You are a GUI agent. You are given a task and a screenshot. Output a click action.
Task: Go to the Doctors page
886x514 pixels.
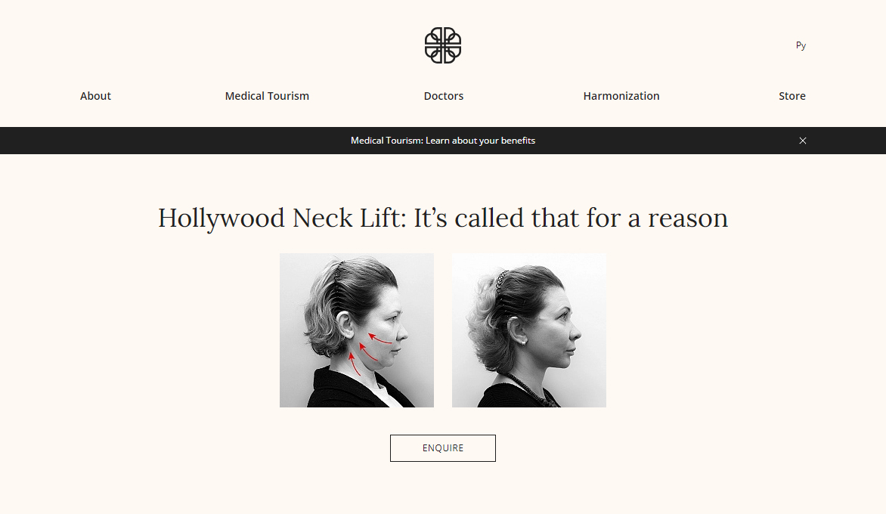click(444, 96)
